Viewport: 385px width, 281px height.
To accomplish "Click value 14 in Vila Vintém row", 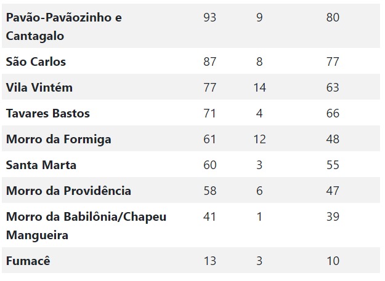I will pyautogui.click(x=259, y=87).
